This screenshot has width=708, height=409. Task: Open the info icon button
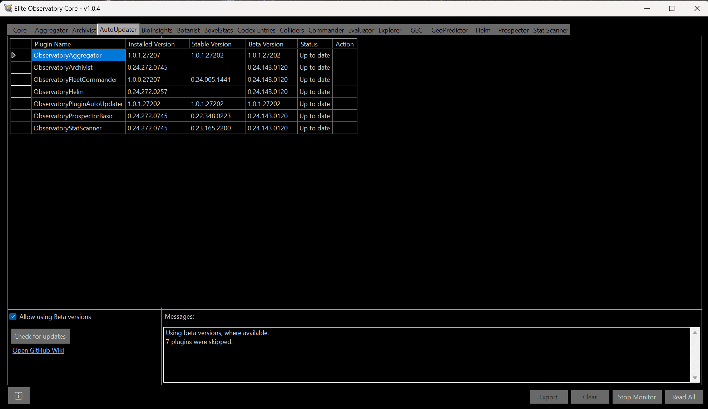click(19, 396)
